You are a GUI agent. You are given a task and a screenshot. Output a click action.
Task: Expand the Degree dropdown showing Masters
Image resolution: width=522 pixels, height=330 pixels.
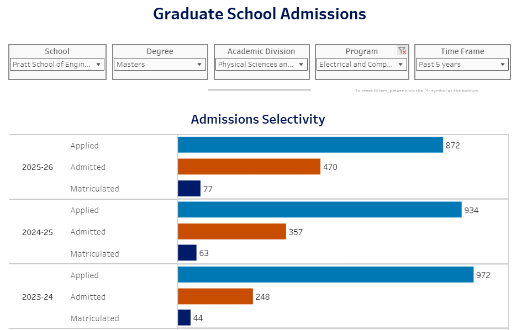click(x=160, y=65)
